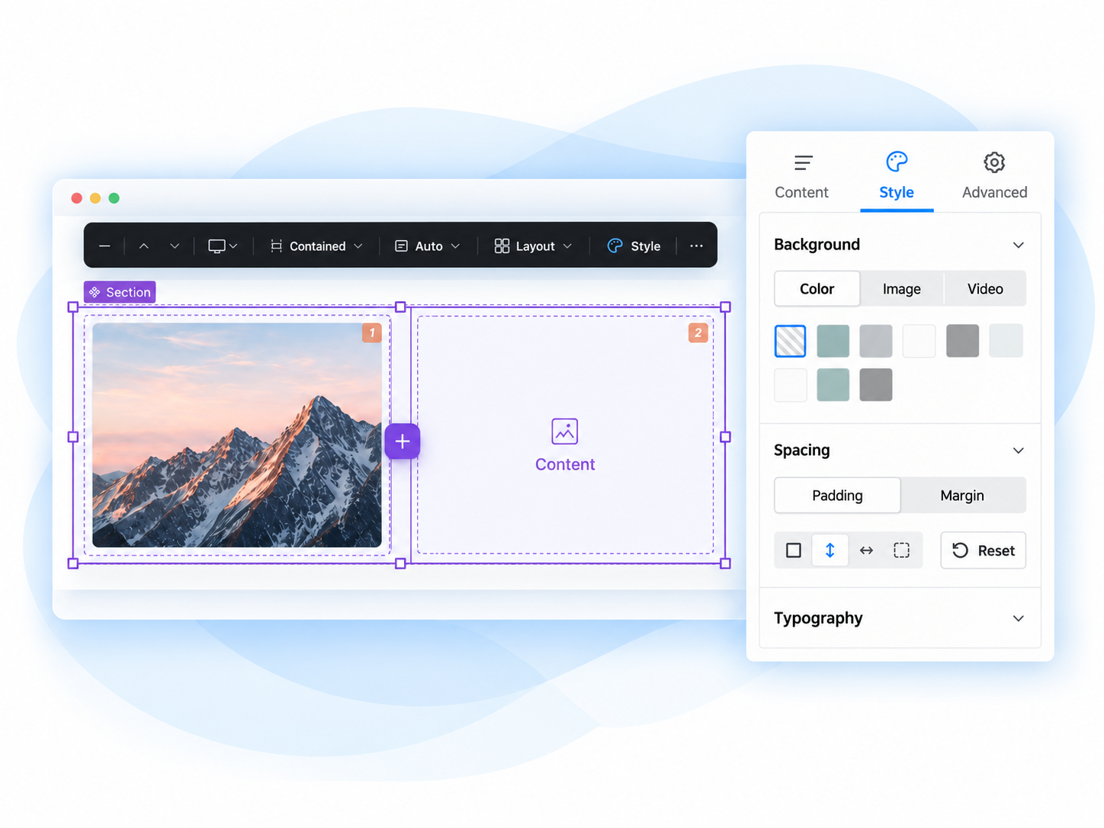Switch to the Content tab
This screenshot has height=828, width=1104.
click(x=801, y=176)
